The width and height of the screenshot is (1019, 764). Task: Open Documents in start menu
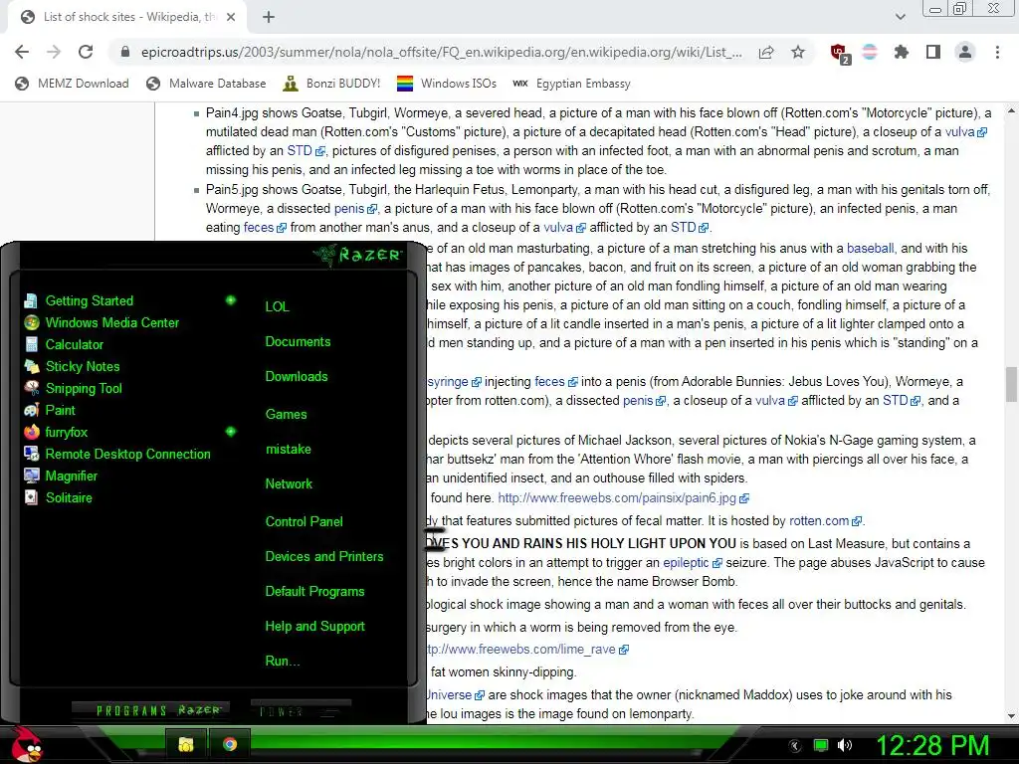point(298,342)
